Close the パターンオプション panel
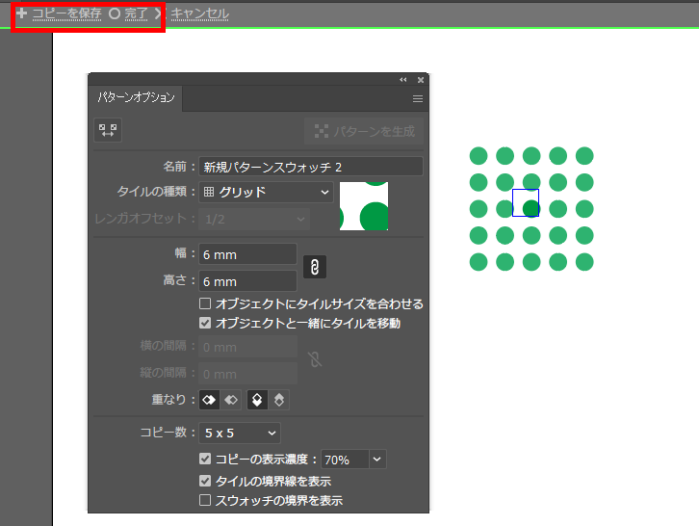 (x=421, y=80)
